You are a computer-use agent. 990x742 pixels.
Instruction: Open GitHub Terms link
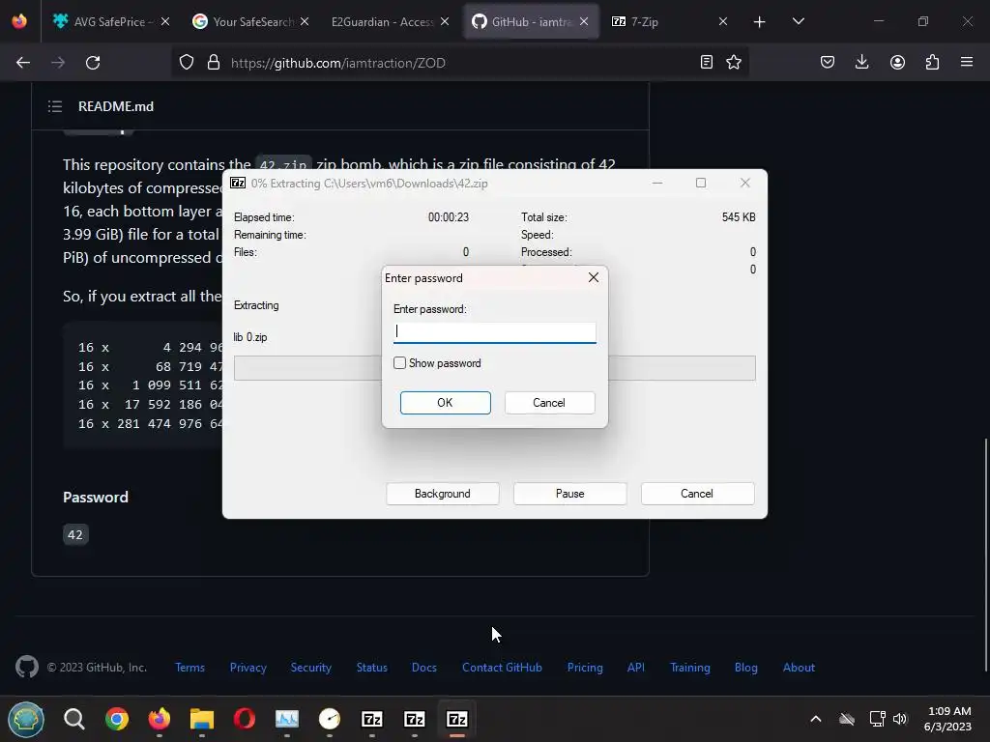click(189, 668)
